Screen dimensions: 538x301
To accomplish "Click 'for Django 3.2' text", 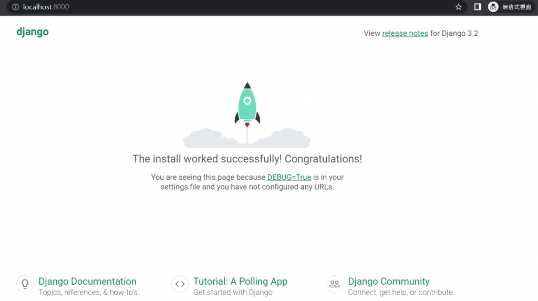I will pyautogui.click(x=454, y=33).
